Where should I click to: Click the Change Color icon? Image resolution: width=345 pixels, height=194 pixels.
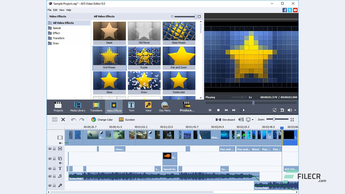click(x=94, y=119)
